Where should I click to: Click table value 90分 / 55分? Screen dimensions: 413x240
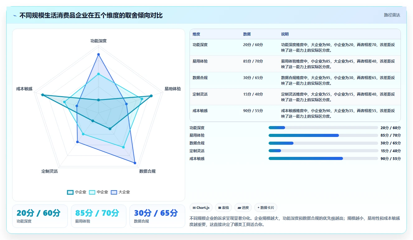coord(253,111)
